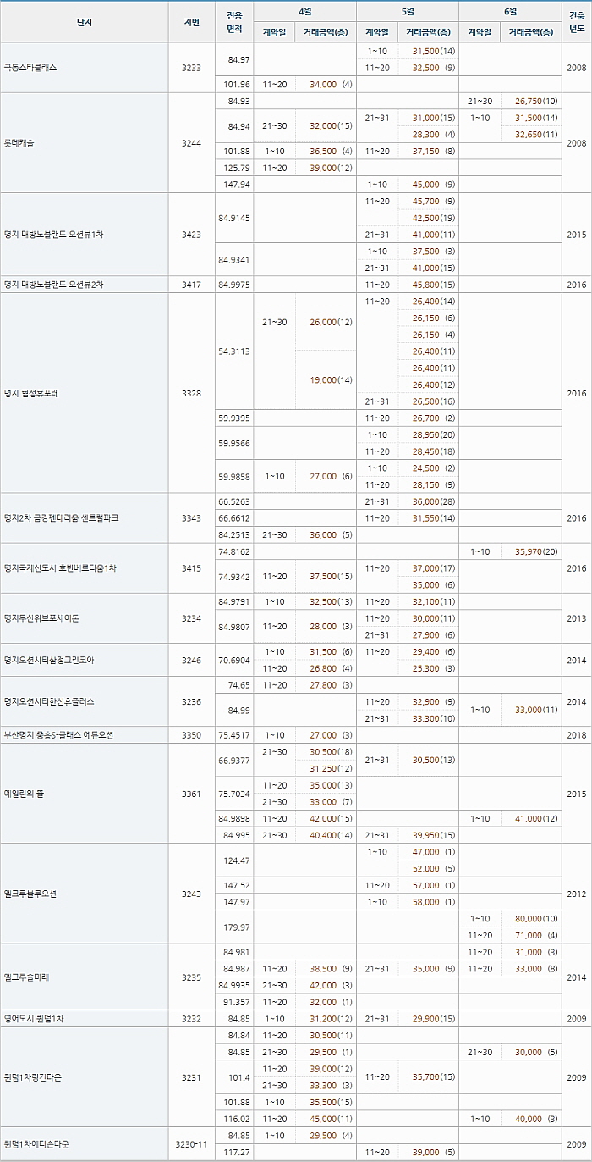Viewport: 592px width, 1162px height.
Task: Click the area value 70.6904
Action: (x=234, y=660)
